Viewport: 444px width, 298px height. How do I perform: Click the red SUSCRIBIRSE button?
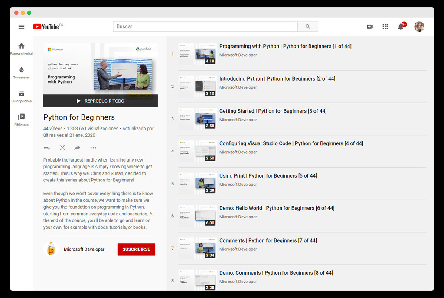(x=136, y=249)
